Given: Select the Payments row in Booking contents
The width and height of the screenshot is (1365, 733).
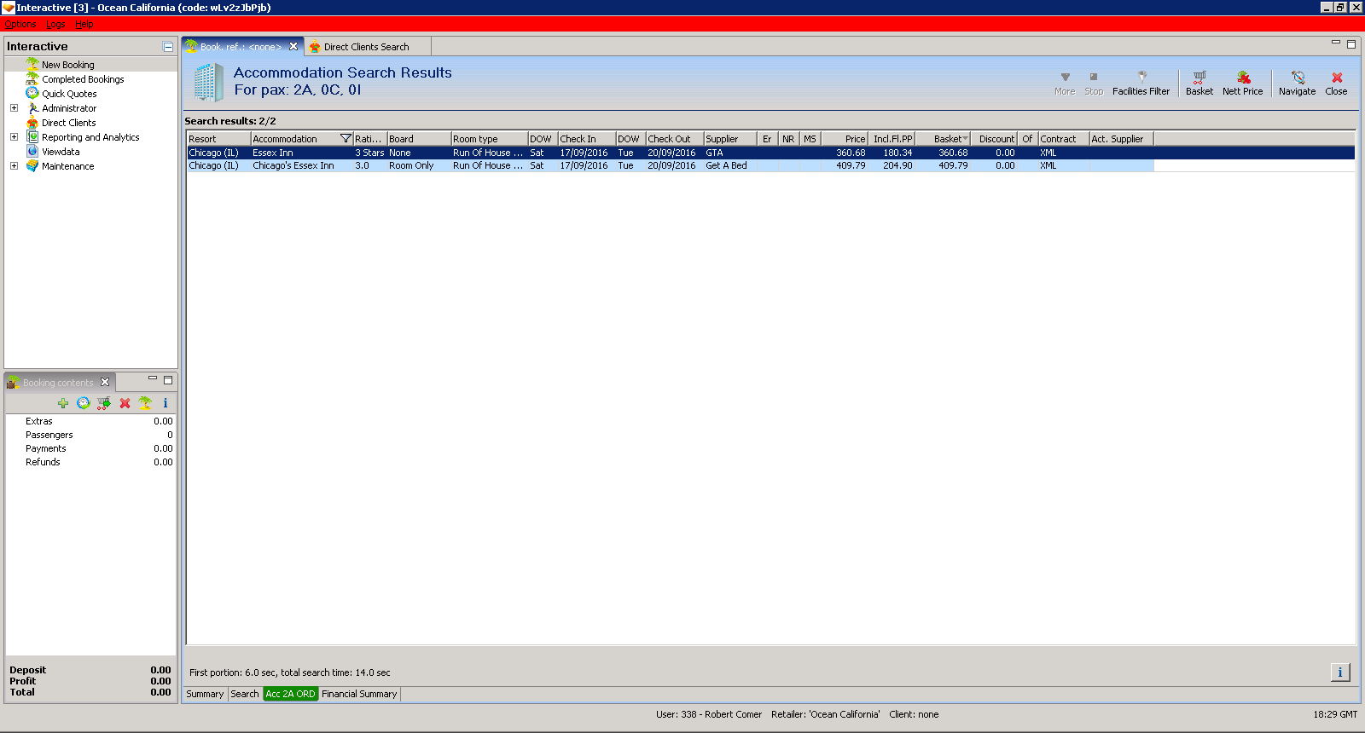Looking at the screenshot, I should coord(90,448).
